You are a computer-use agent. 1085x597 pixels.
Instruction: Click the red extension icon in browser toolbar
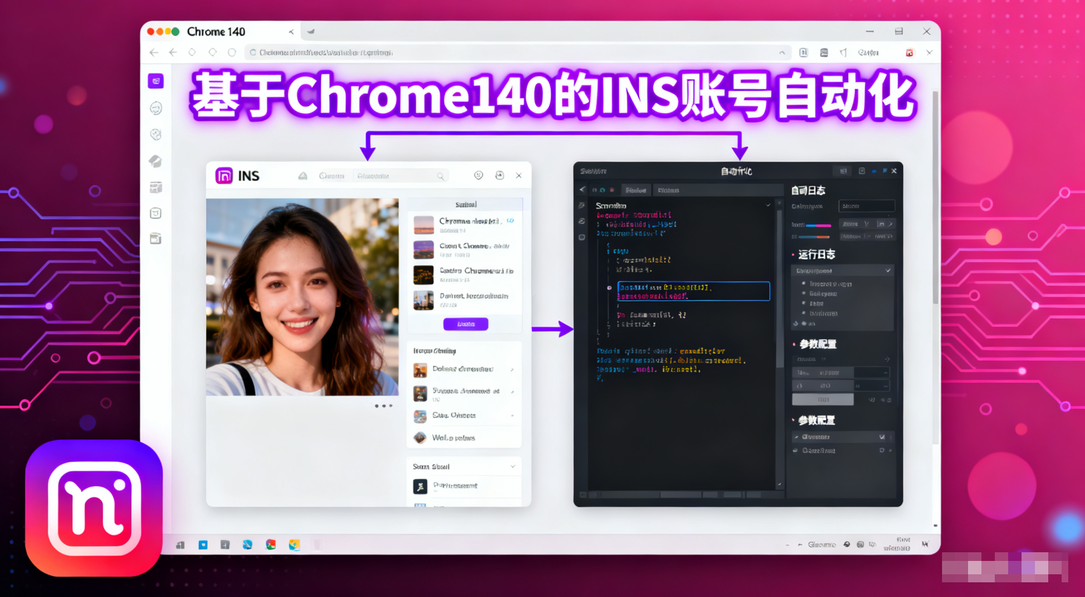pyautogui.click(x=909, y=52)
